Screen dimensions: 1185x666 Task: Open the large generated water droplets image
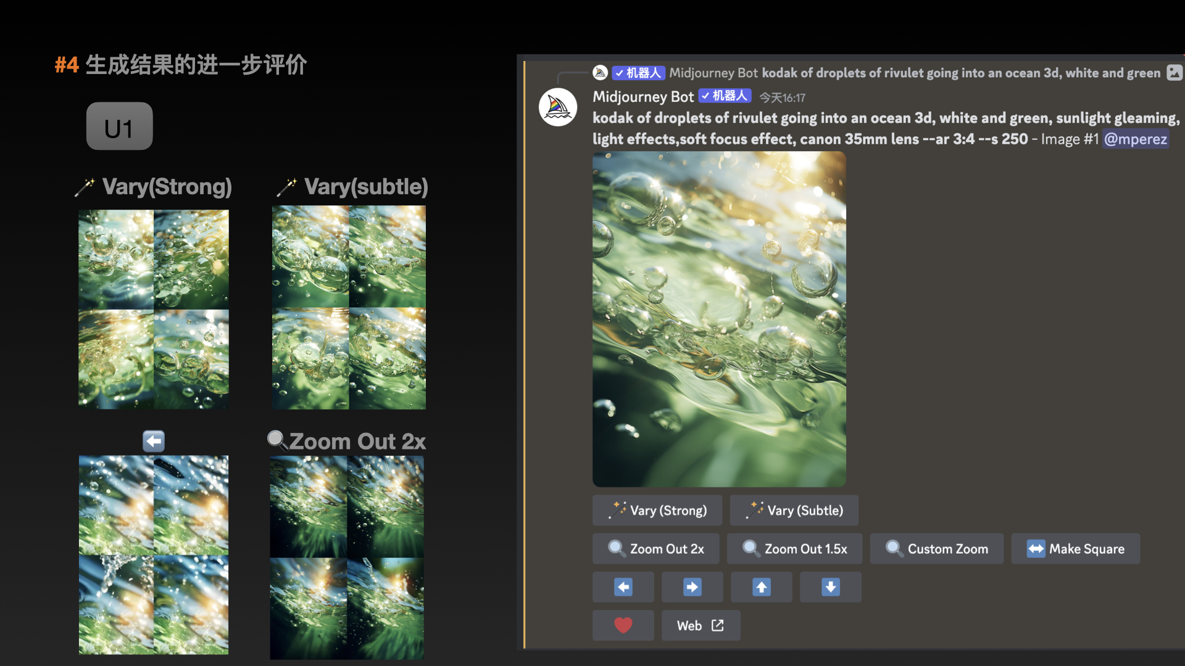pyautogui.click(x=719, y=319)
